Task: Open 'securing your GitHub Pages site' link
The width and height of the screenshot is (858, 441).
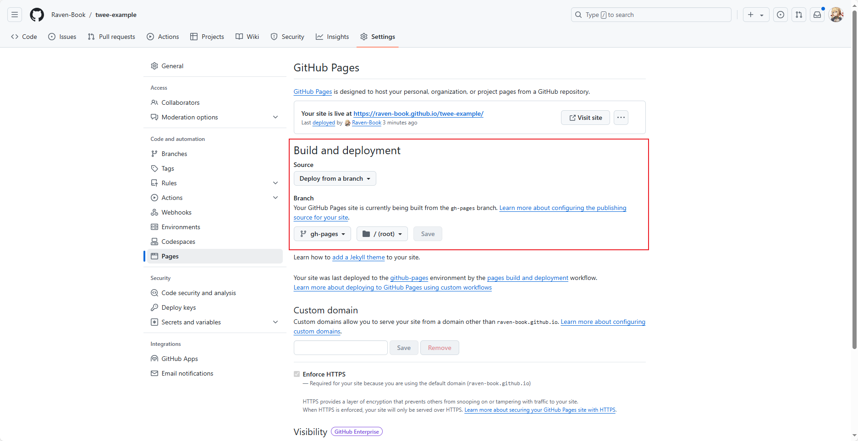Action: tap(540, 410)
